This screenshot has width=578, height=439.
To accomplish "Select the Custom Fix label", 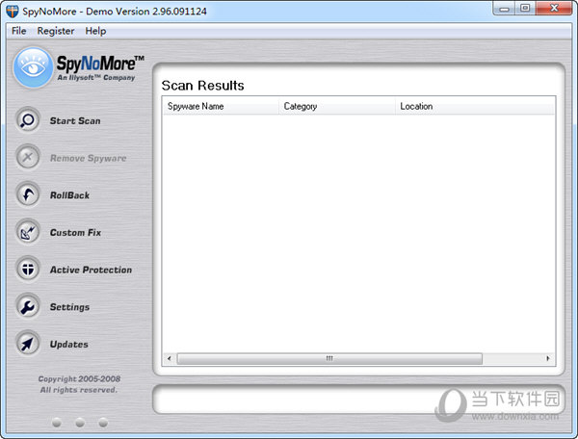I will pos(75,232).
